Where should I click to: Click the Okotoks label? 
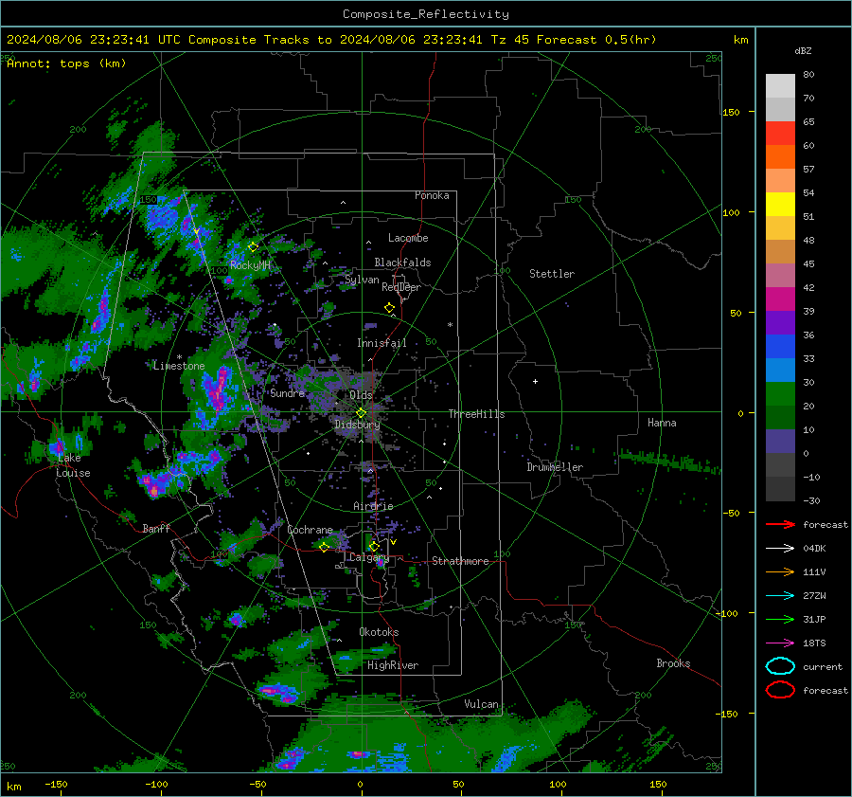(379, 632)
